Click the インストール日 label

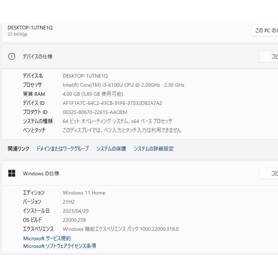click(x=36, y=211)
